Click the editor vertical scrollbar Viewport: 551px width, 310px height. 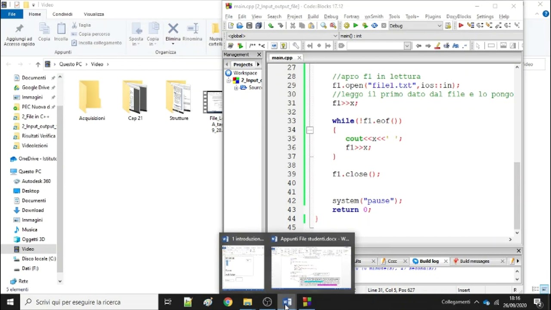tap(517, 150)
